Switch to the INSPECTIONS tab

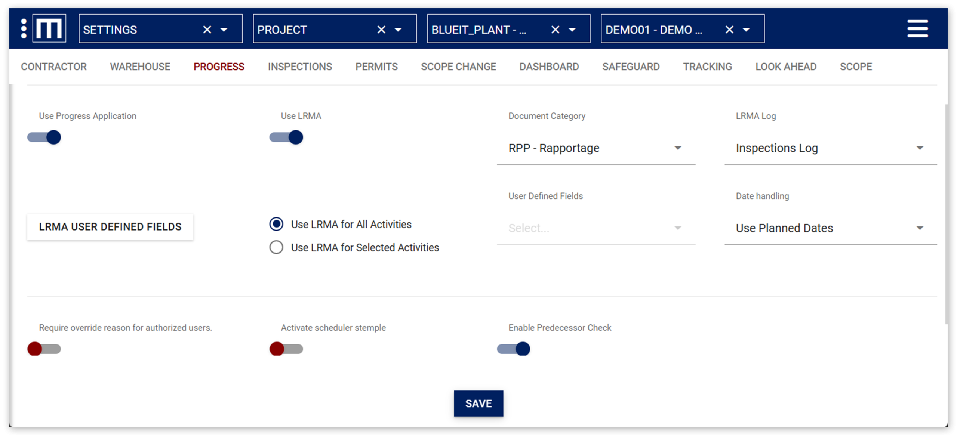[x=300, y=67]
